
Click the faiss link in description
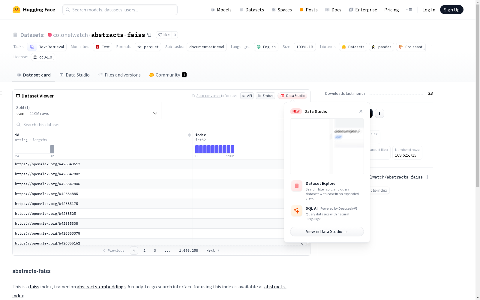click(x=34, y=286)
